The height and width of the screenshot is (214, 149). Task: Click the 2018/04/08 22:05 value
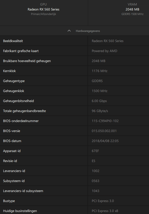click(x=105, y=141)
